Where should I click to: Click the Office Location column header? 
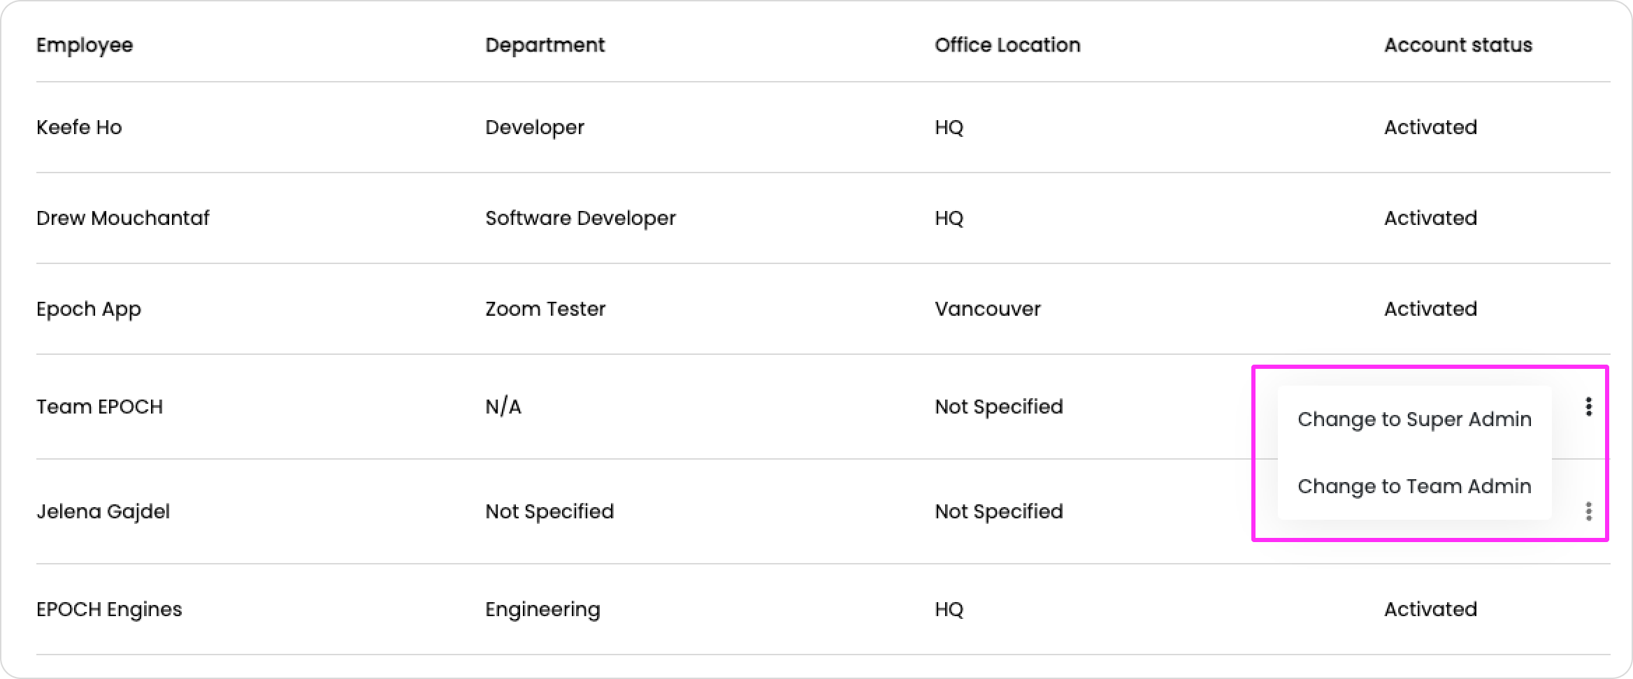coord(1007,45)
